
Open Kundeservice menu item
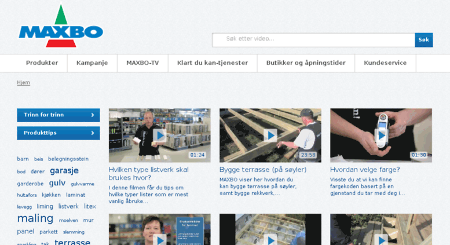386,63
